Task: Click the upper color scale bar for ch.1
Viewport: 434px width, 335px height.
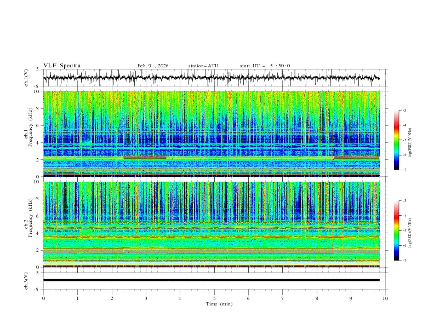Action: coord(396,140)
